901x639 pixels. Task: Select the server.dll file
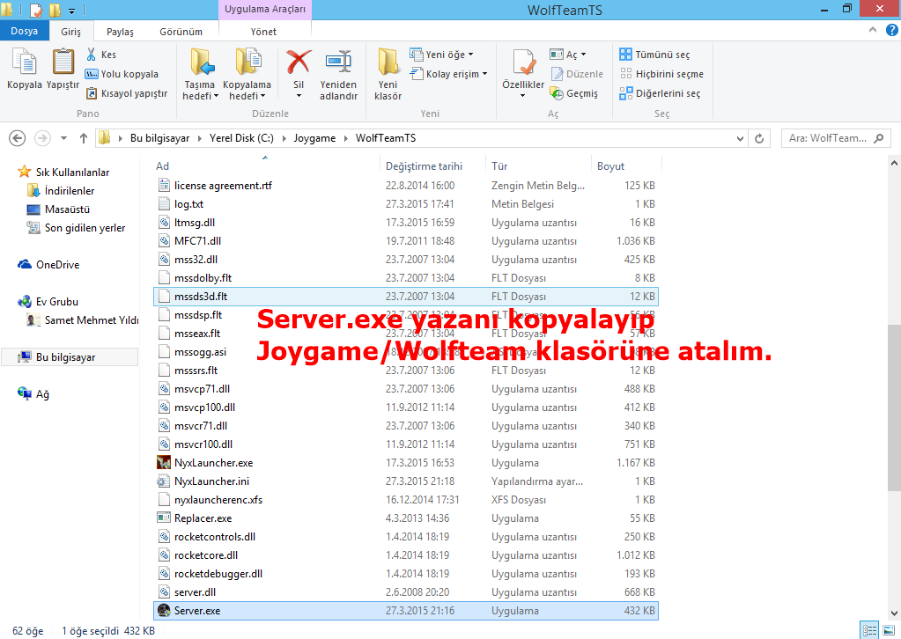pos(406,592)
